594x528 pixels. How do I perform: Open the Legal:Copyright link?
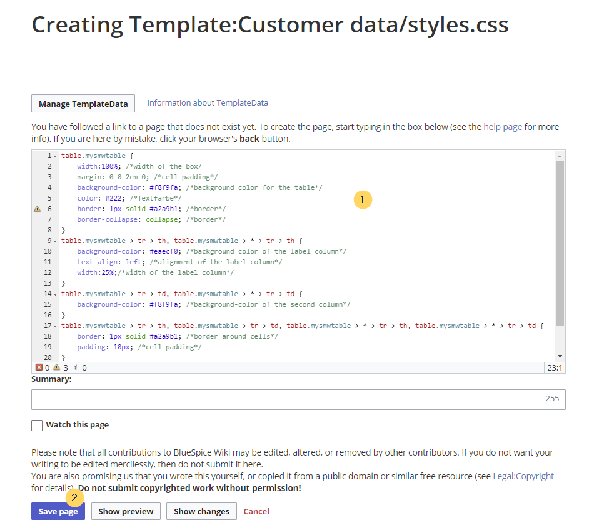523,476
